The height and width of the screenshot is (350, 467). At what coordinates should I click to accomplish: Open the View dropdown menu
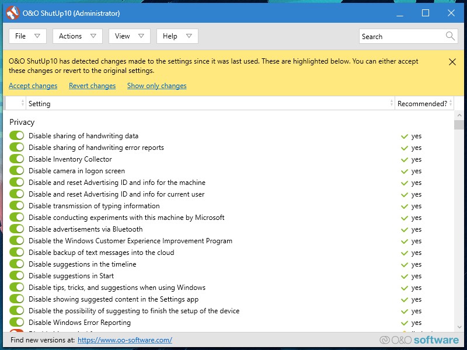(x=129, y=36)
